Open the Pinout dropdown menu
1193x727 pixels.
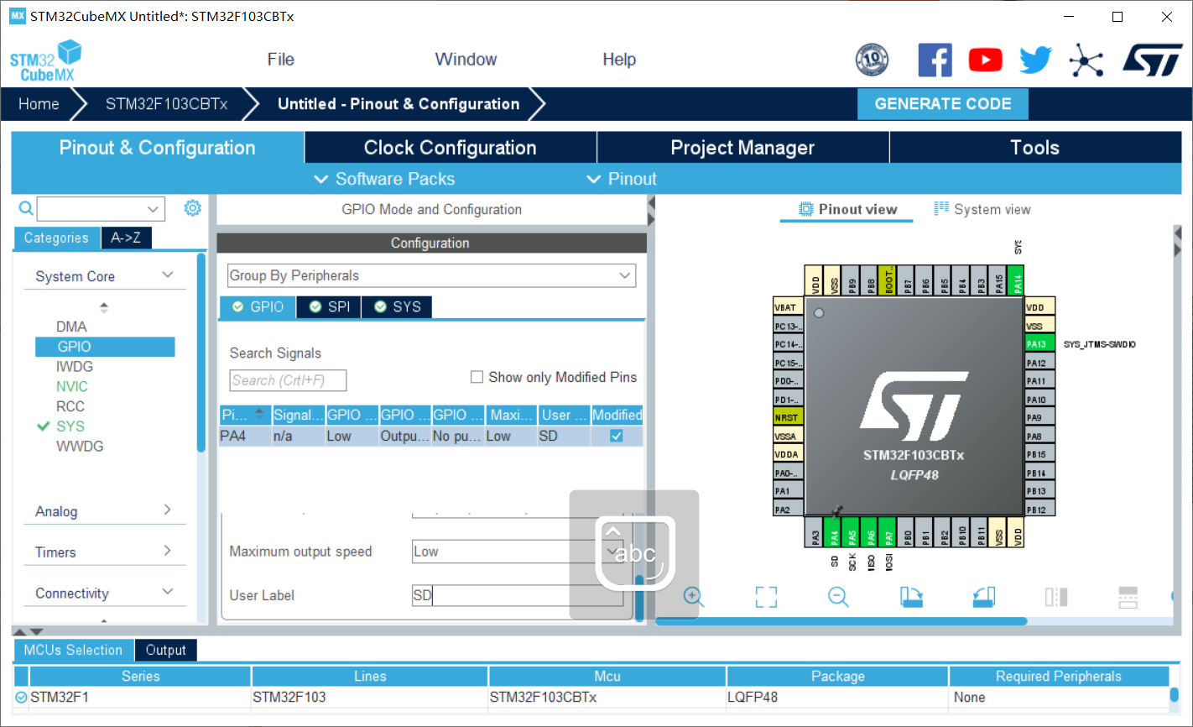pyautogui.click(x=622, y=179)
